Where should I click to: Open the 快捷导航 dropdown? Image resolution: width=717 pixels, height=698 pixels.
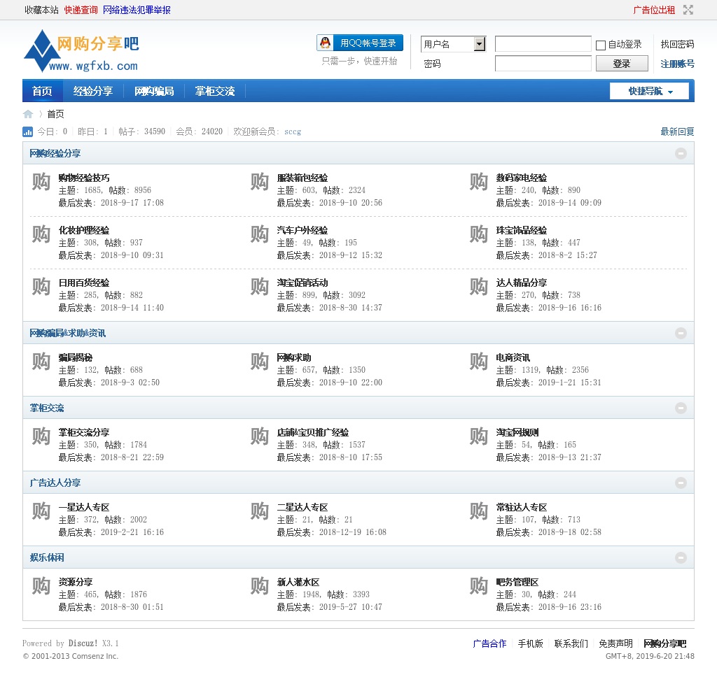click(649, 91)
